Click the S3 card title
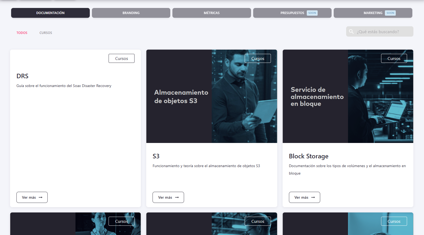The height and width of the screenshot is (235, 424). (156, 156)
